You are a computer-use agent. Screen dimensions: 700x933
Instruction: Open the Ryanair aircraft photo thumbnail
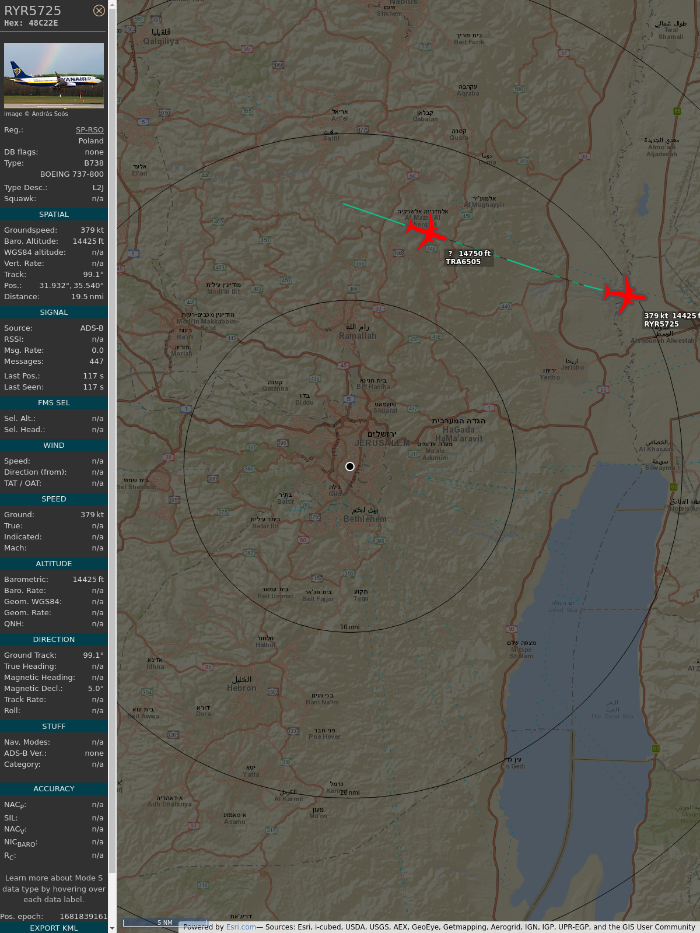click(x=54, y=75)
